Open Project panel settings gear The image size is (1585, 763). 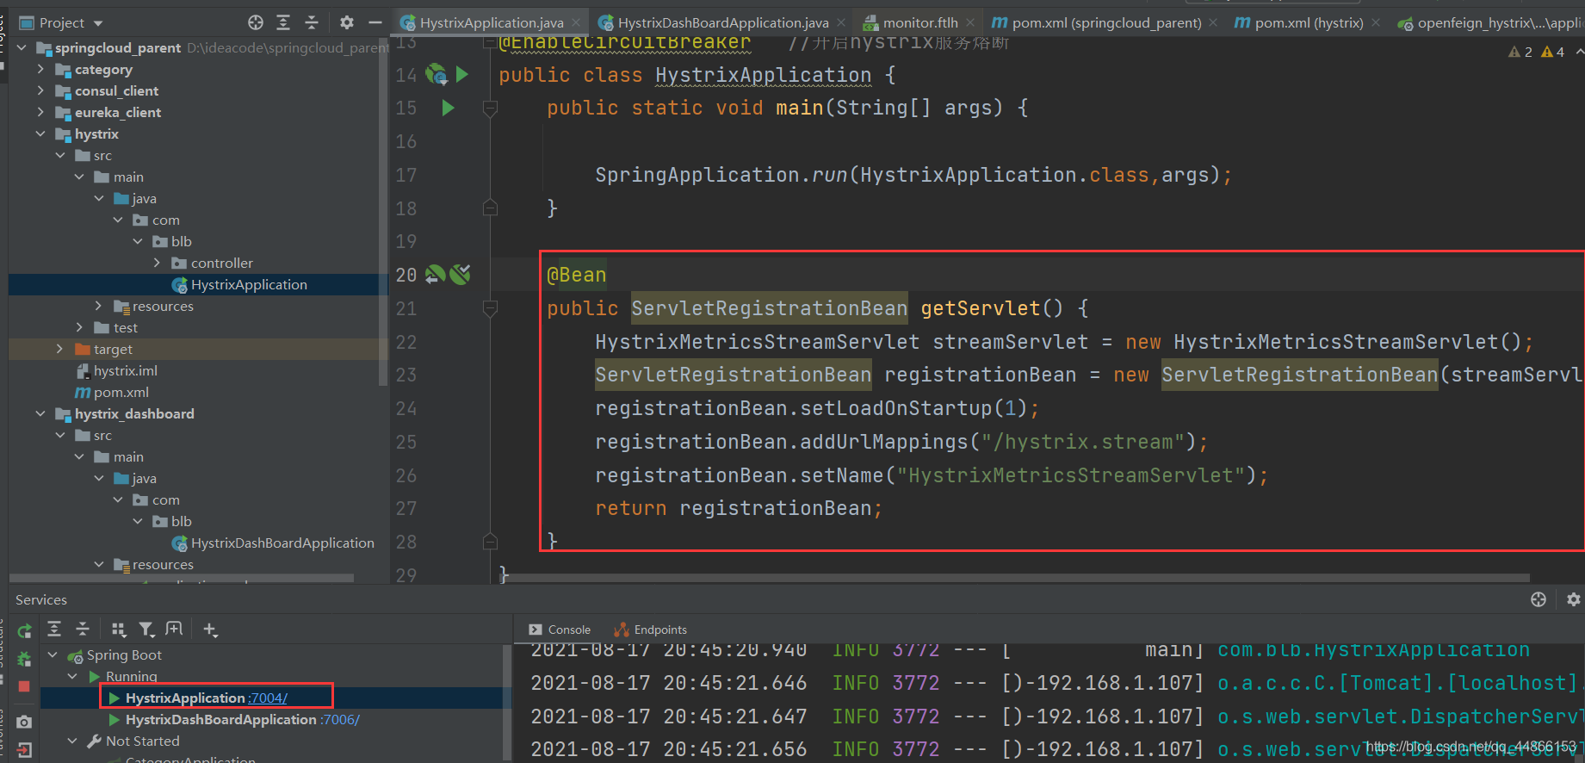click(x=347, y=22)
